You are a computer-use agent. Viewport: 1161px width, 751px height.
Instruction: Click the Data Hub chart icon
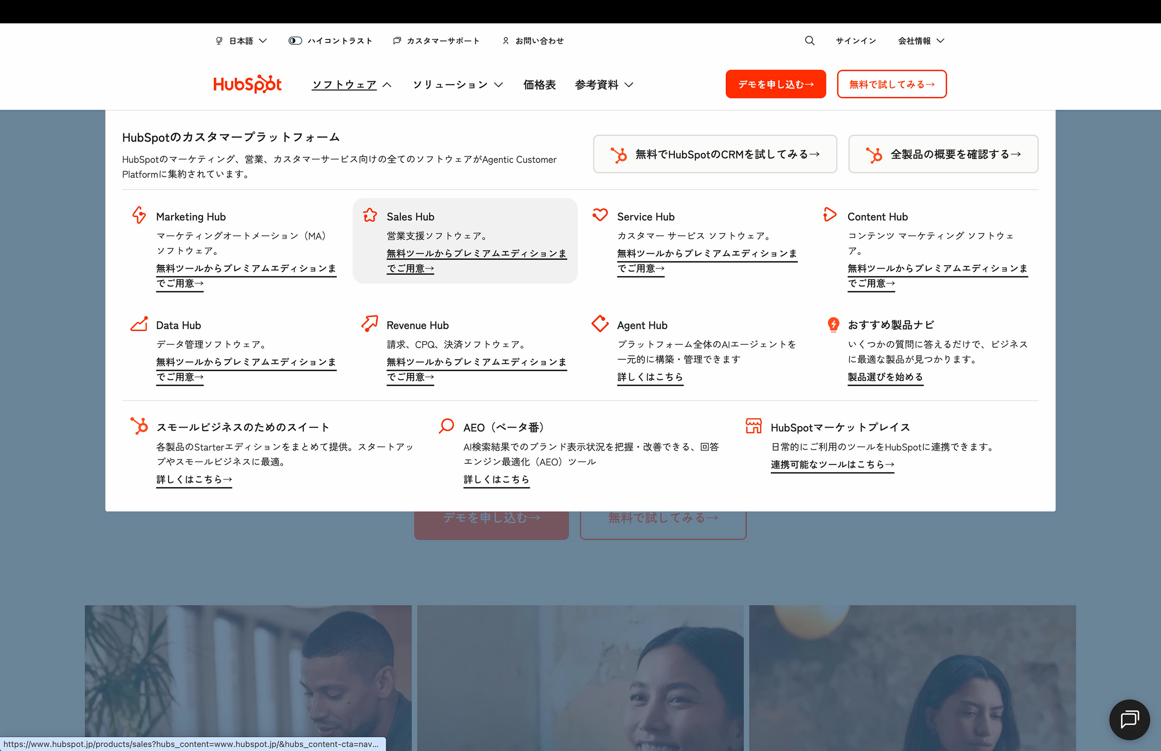[x=139, y=324]
